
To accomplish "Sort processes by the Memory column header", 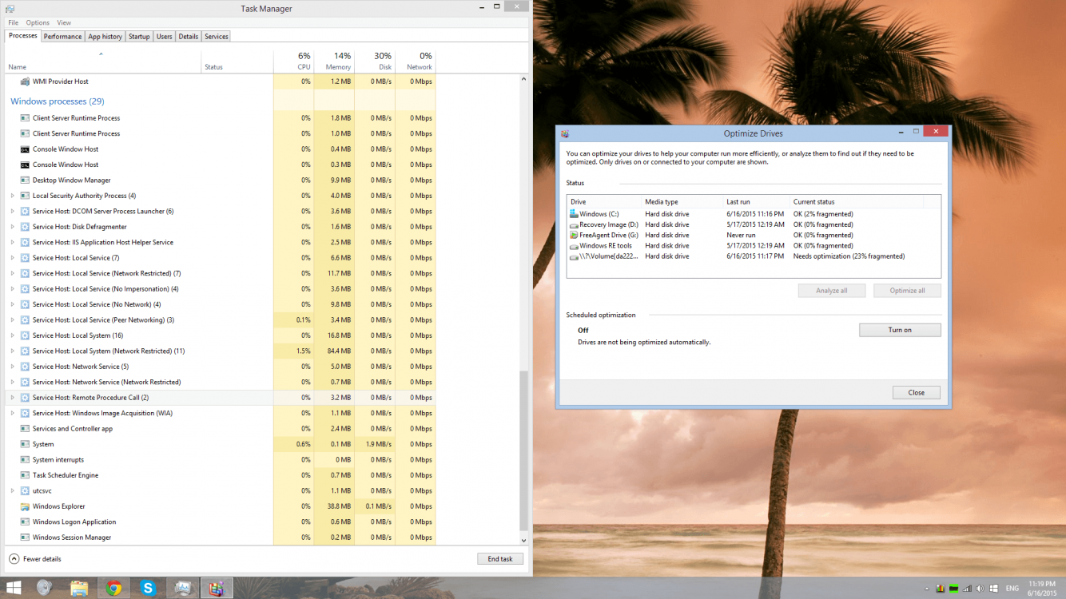I will point(334,61).
